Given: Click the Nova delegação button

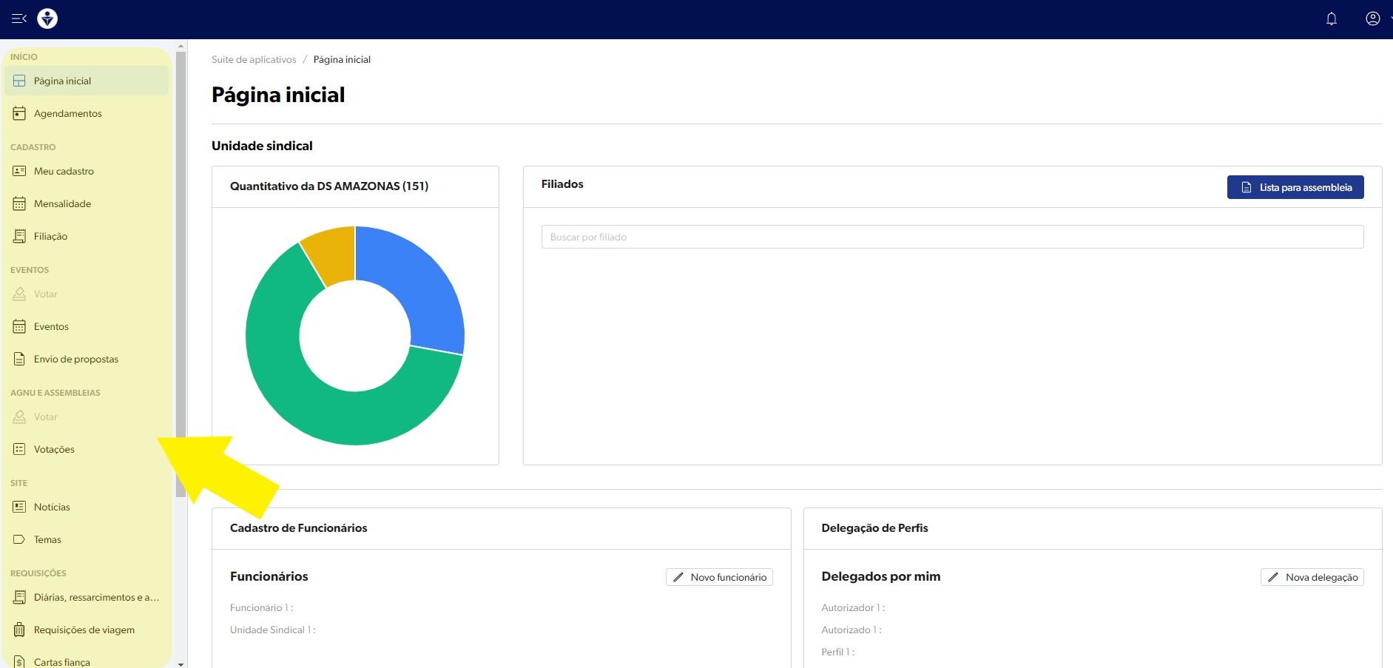Looking at the screenshot, I should [x=1312, y=577].
